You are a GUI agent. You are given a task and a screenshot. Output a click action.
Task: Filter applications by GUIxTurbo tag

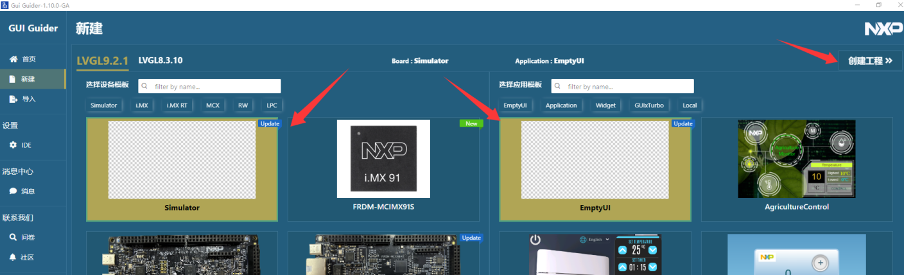click(649, 105)
